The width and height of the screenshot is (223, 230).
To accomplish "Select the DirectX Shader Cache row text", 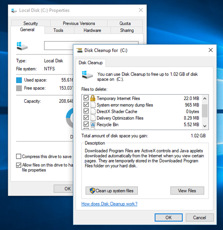I will point(117,112).
